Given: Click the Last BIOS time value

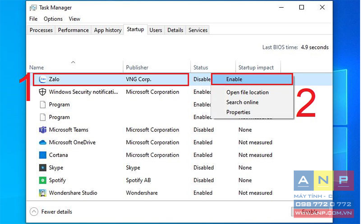Looking at the screenshot, I should click(315, 47).
